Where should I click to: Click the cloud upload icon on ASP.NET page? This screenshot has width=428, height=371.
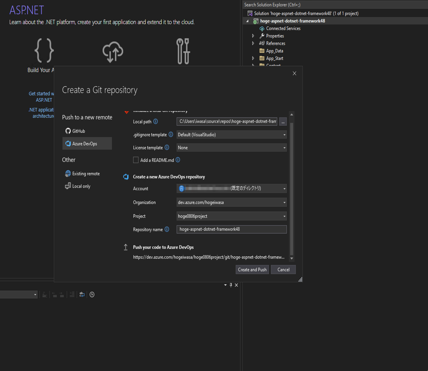(113, 52)
